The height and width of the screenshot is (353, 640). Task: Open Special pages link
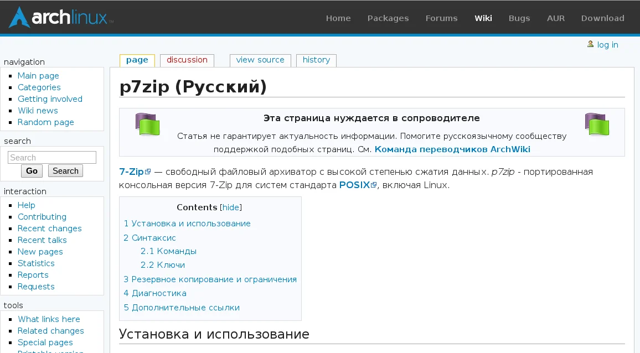[45, 342]
